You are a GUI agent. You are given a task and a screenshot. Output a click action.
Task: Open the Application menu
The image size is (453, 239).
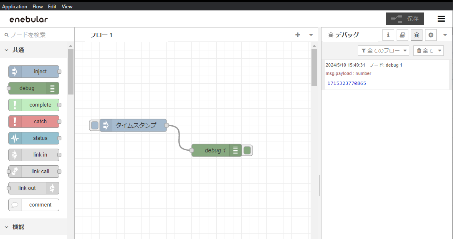point(15,6)
